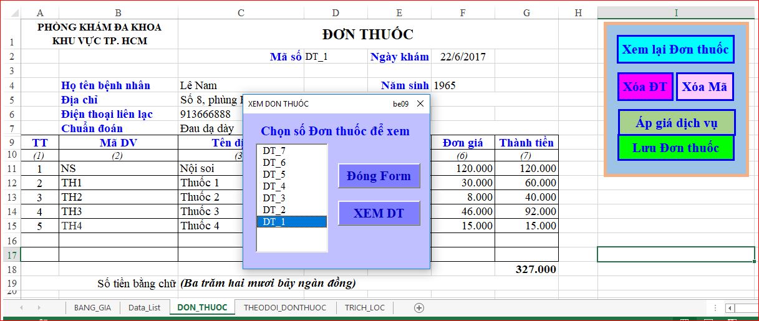Open the THEODOI_DONTHUOC sheet tab
The width and height of the screenshot is (759, 321).
point(285,307)
